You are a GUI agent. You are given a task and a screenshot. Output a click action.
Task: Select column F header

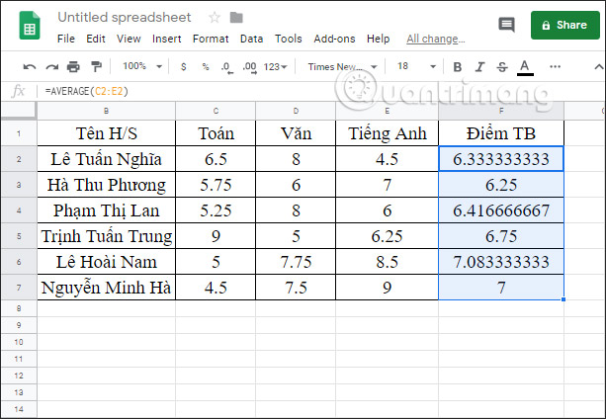tap(501, 111)
